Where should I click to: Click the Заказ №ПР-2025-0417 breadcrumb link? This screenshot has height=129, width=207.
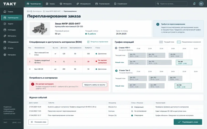pyautogui.click(x=53, y=11)
